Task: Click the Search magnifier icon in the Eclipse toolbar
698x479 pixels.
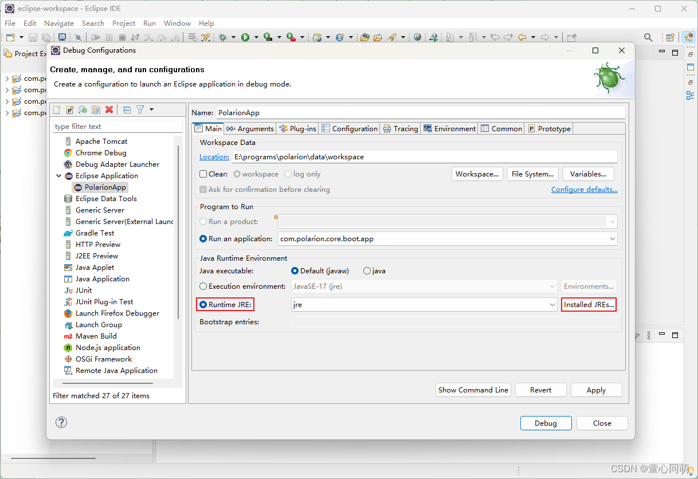Action: tap(648, 37)
